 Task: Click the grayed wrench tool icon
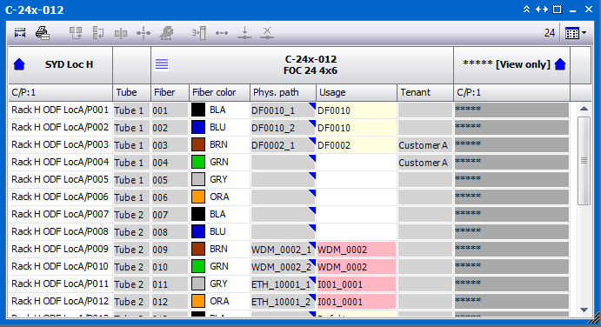(166, 33)
